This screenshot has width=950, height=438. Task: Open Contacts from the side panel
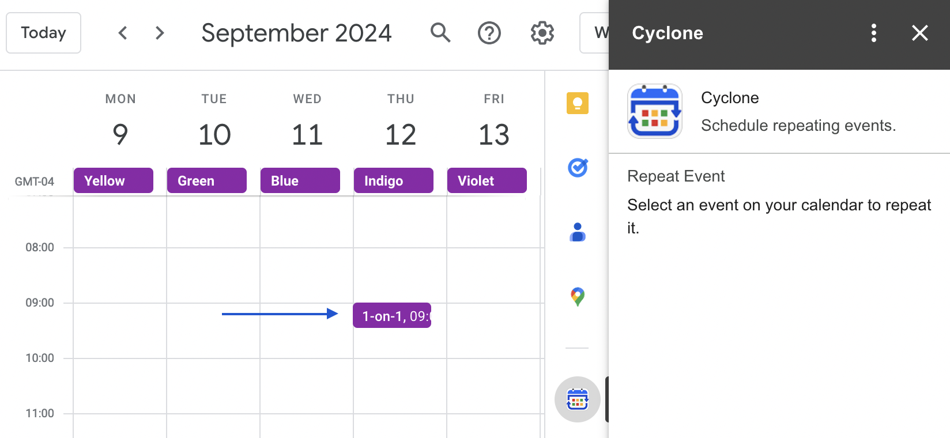(x=577, y=232)
